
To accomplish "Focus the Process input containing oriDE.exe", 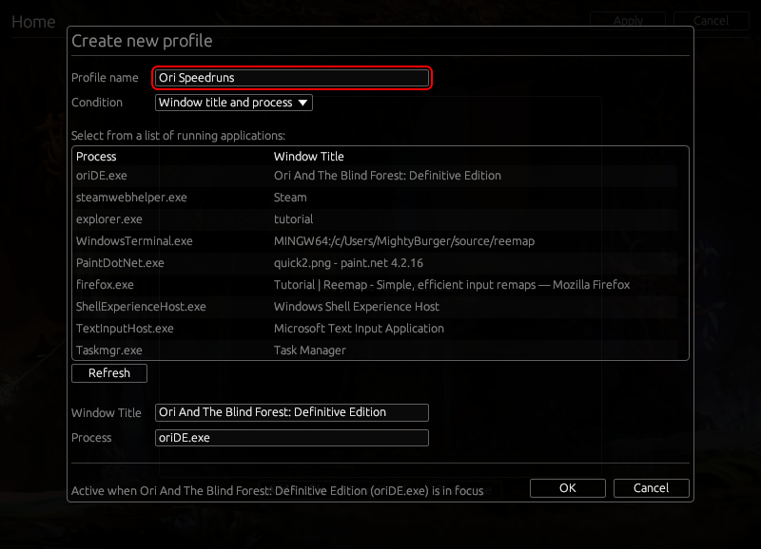I will coord(291,438).
